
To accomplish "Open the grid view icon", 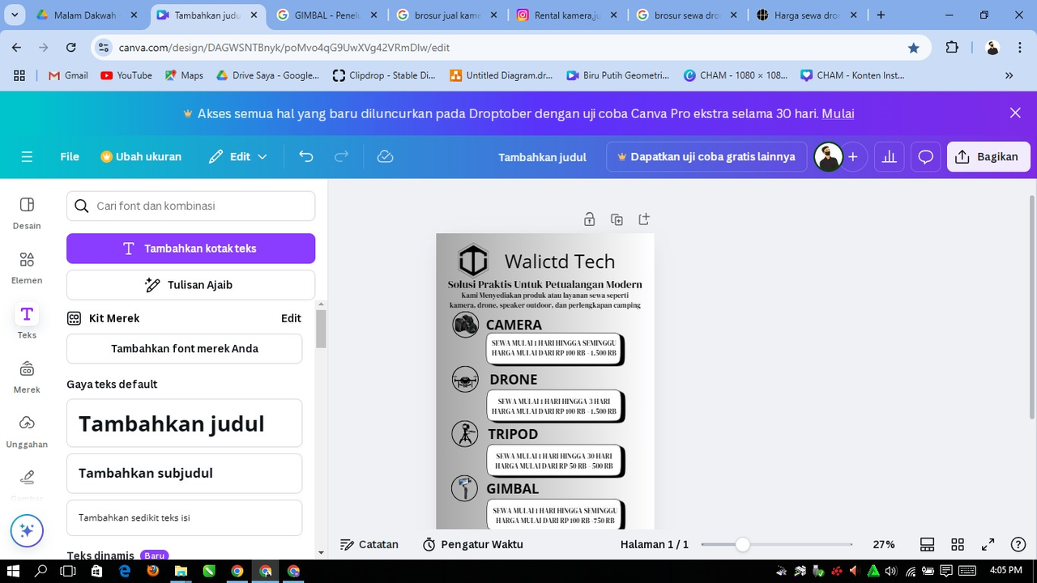I will click(x=958, y=545).
